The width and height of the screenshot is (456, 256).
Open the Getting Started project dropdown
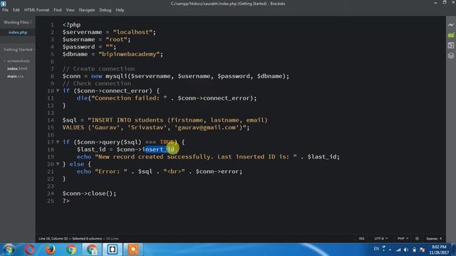(x=19, y=50)
